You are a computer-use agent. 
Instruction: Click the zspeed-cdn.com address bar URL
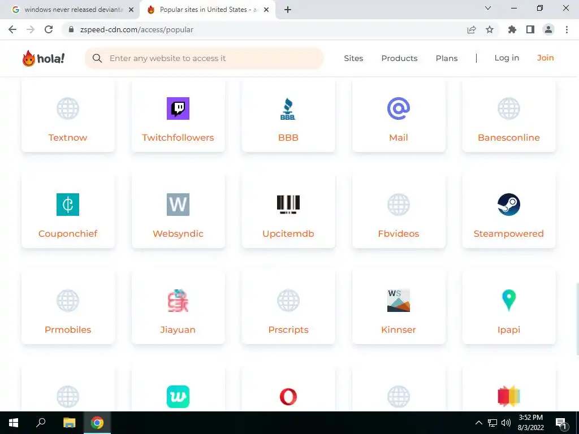click(x=137, y=29)
